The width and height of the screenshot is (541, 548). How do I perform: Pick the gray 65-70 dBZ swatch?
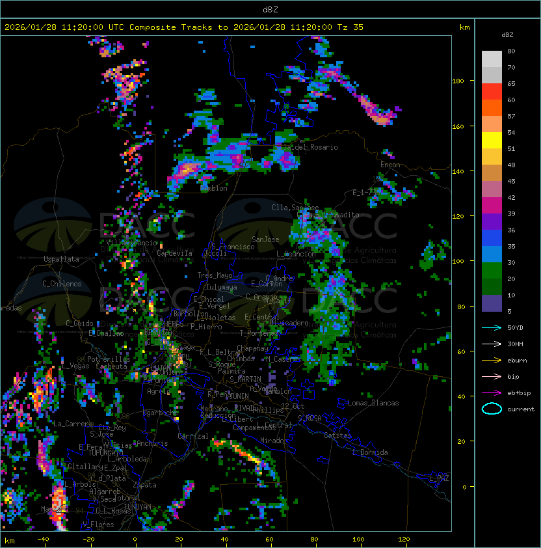point(492,75)
